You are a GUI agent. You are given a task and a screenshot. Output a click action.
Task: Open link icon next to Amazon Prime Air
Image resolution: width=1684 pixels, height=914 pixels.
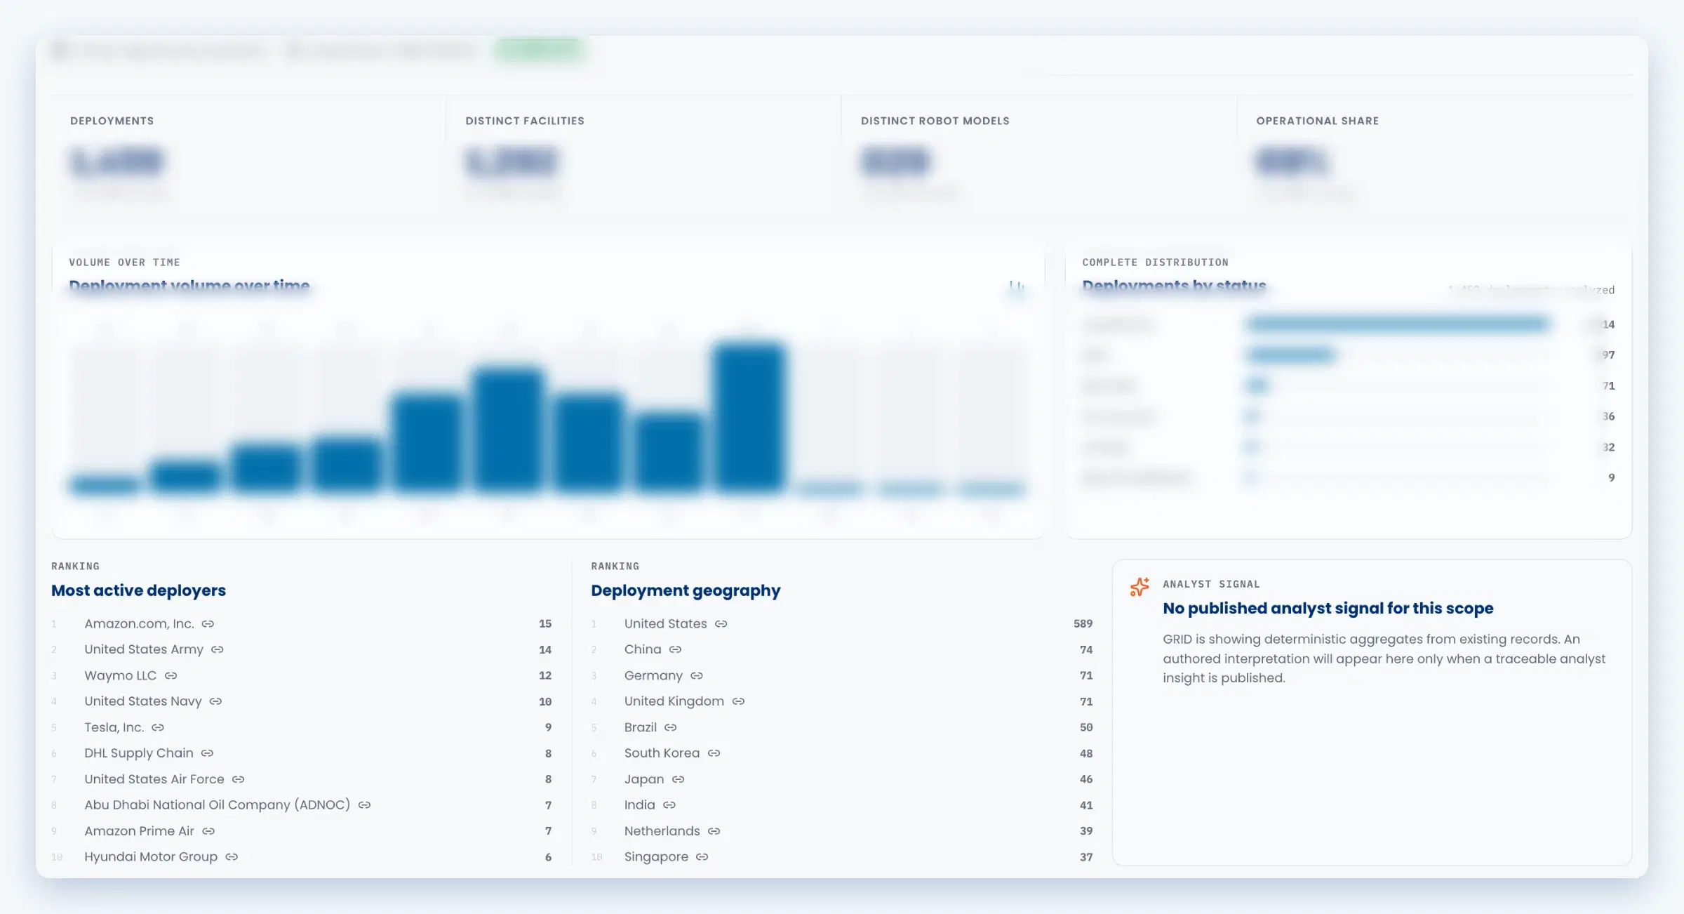point(208,831)
